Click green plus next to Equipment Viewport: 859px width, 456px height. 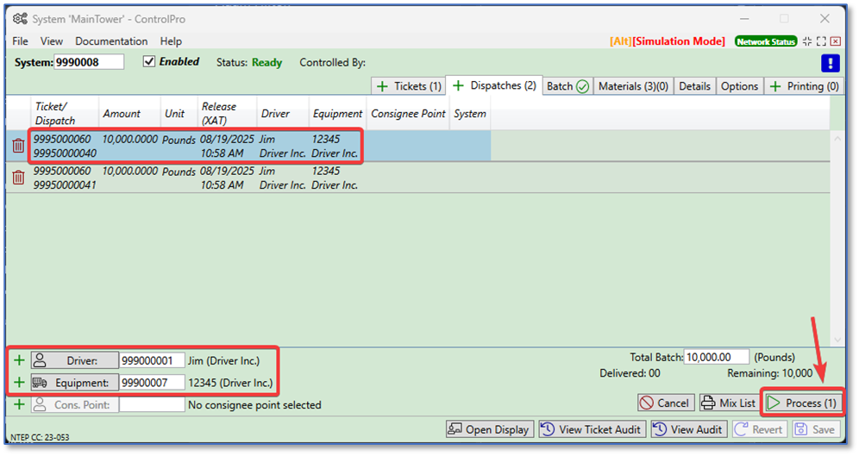pyautogui.click(x=19, y=382)
